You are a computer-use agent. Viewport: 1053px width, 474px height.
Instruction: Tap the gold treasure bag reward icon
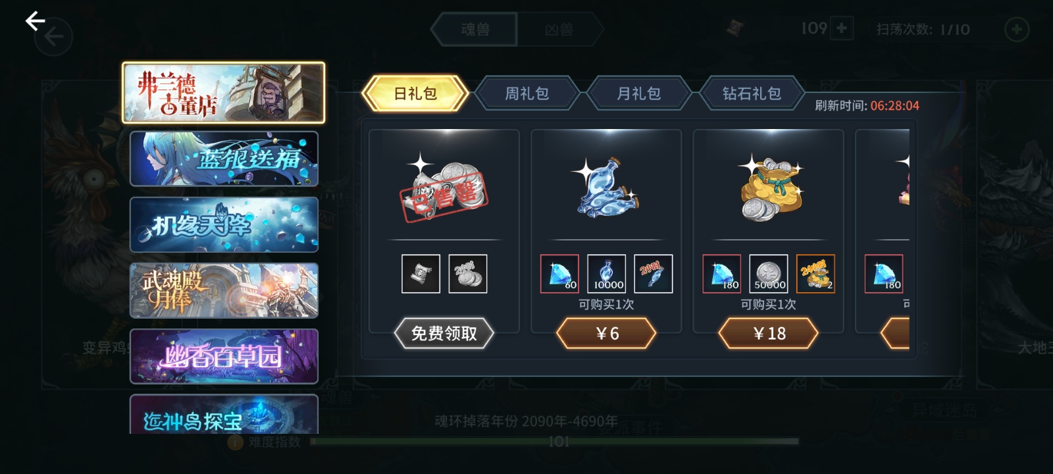click(x=815, y=274)
